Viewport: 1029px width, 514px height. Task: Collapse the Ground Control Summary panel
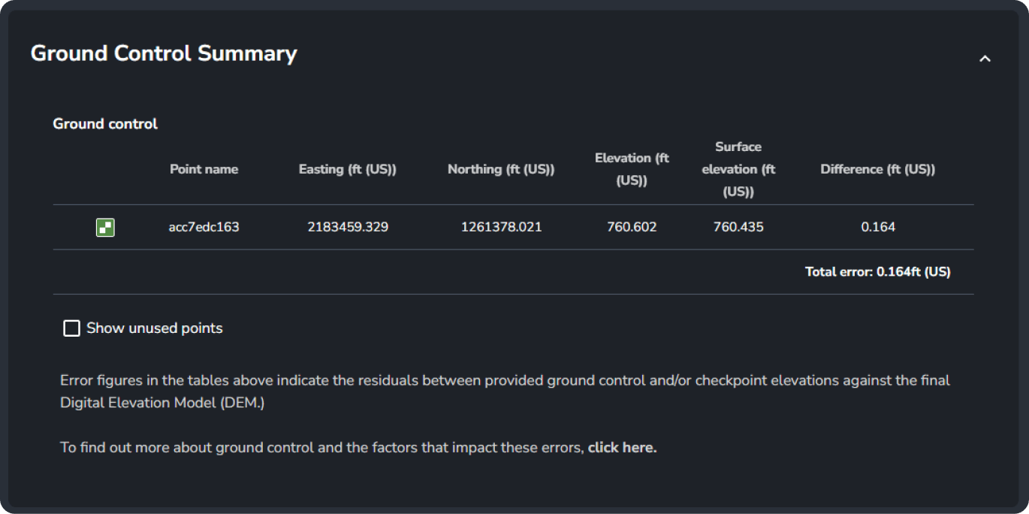pyautogui.click(x=985, y=58)
